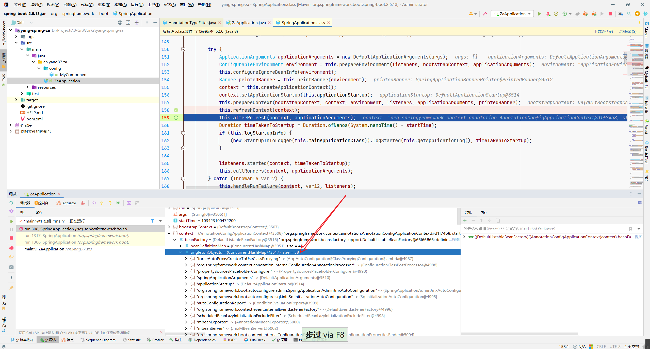Click Mute Breakpoints icon in debug sidebar
The image size is (650, 349).
click(x=11, y=256)
